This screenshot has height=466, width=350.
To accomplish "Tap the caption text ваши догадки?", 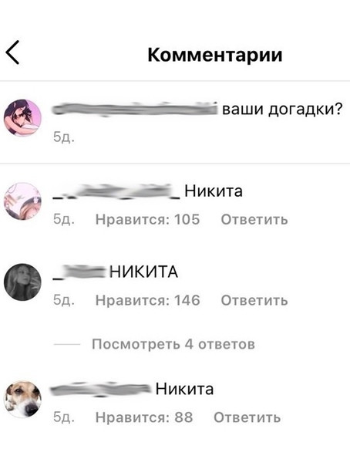I will [282, 109].
